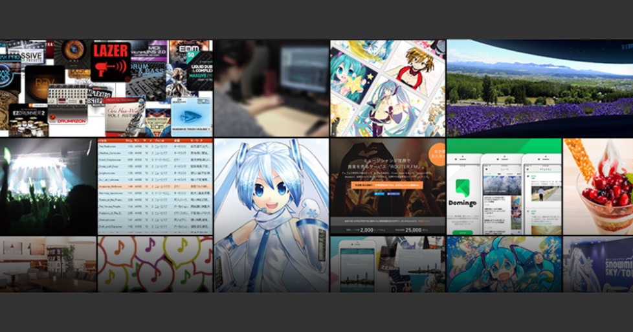Open the berry parfait dessert photo
633x332 pixels.
coord(597,186)
